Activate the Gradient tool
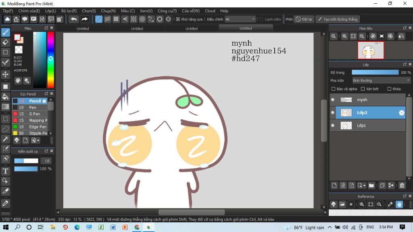 6,106
